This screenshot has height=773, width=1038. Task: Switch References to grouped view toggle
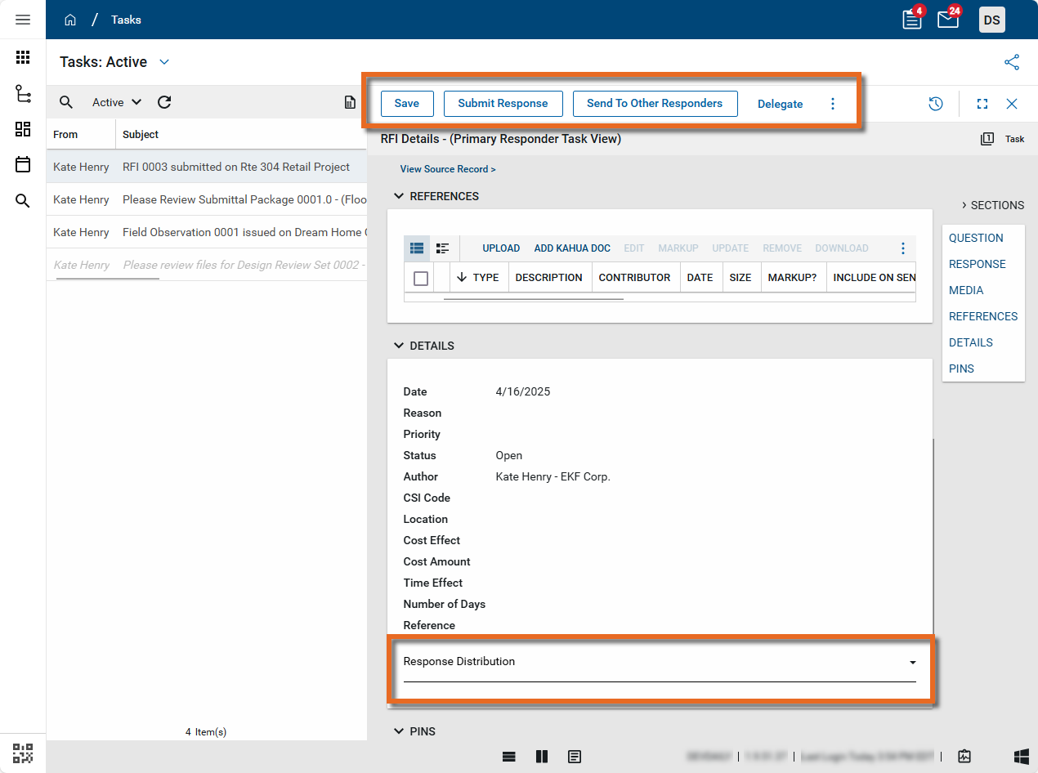[442, 248]
